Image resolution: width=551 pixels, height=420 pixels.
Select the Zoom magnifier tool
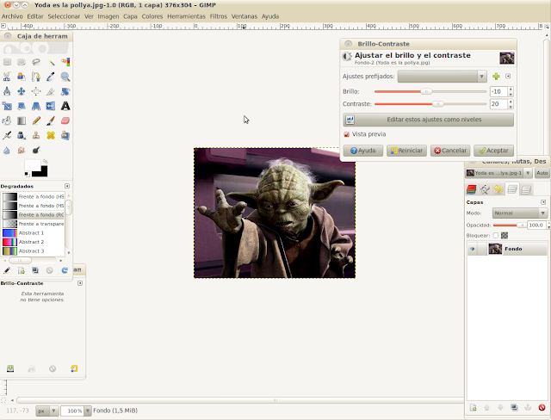point(65,77)
